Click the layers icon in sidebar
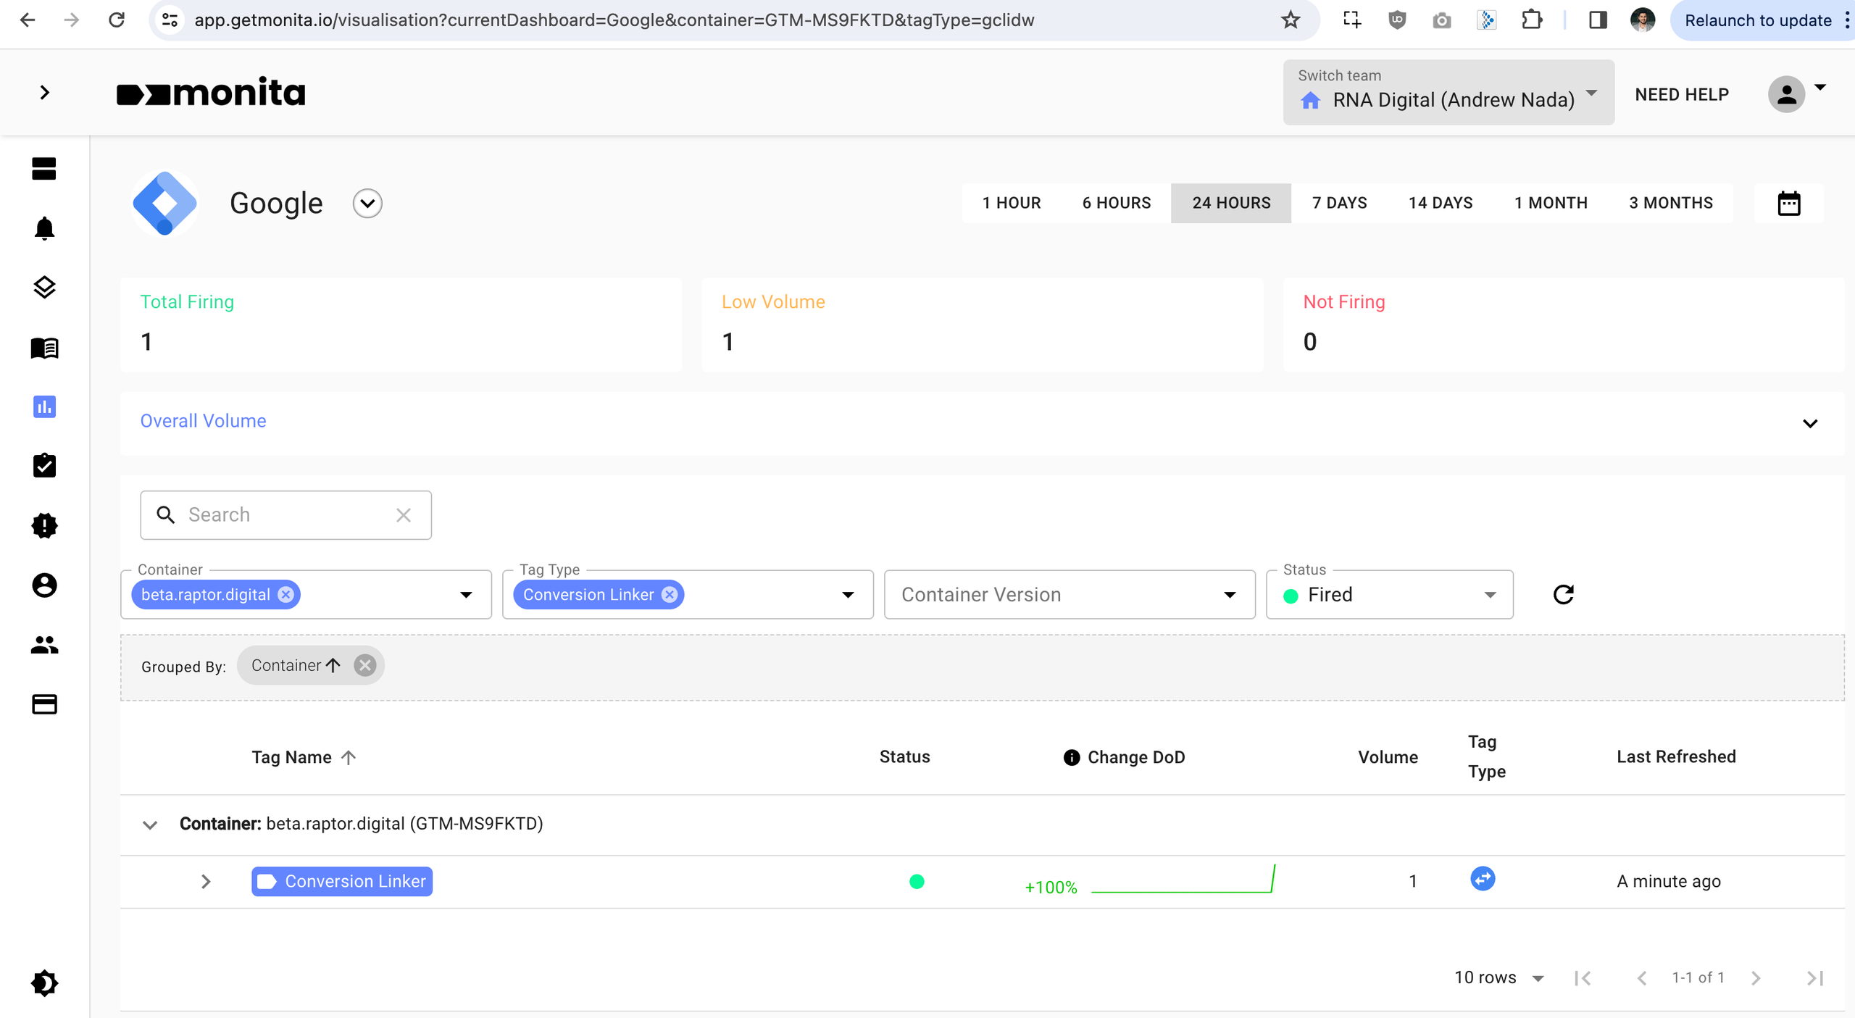Image resolution: width=1855 pixels, height=1018 pixels. click(44, 288)
